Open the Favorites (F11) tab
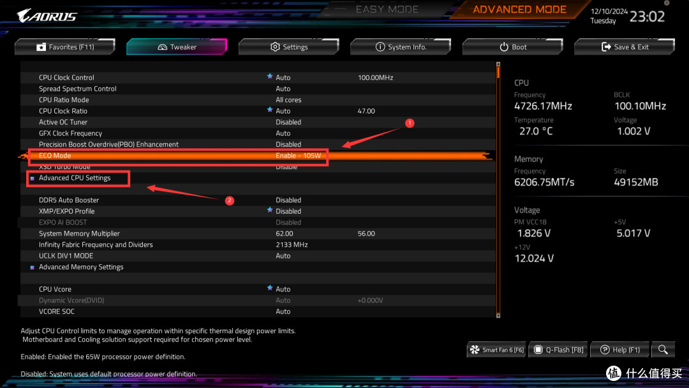 tap(64, 46)
